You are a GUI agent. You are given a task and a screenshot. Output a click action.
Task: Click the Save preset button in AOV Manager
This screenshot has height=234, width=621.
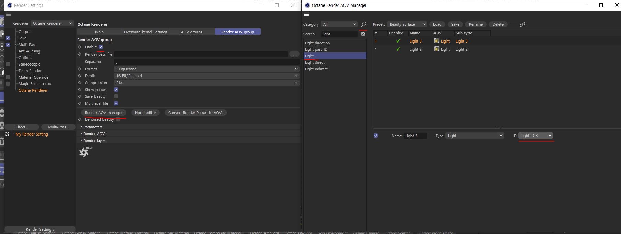455,24
